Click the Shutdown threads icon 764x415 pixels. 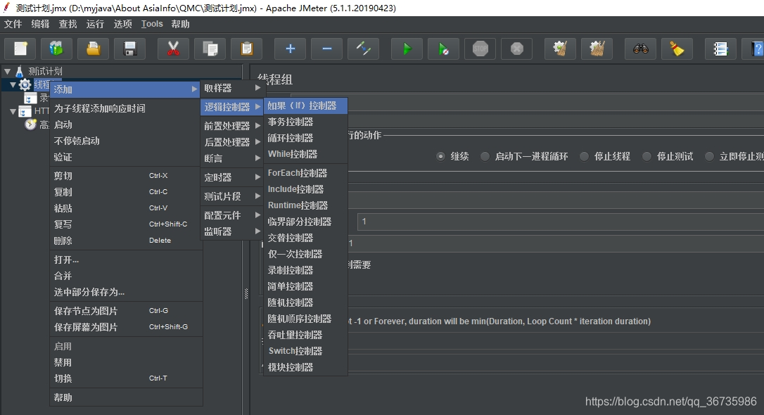[x=516, y=49]
